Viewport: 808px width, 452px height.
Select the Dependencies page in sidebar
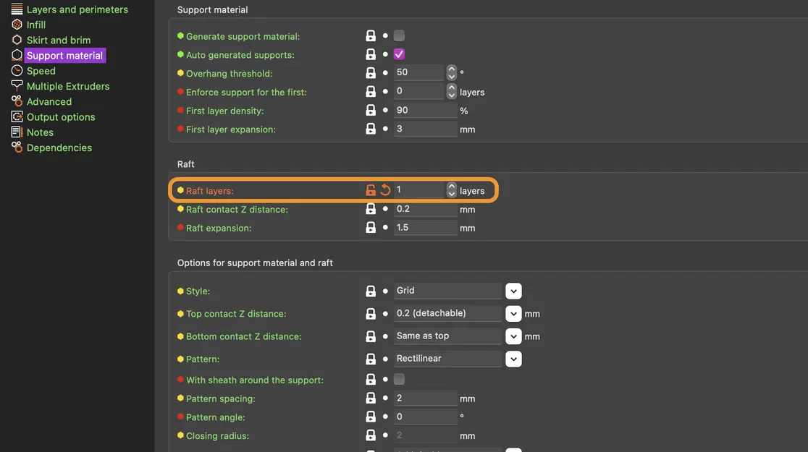59,148
